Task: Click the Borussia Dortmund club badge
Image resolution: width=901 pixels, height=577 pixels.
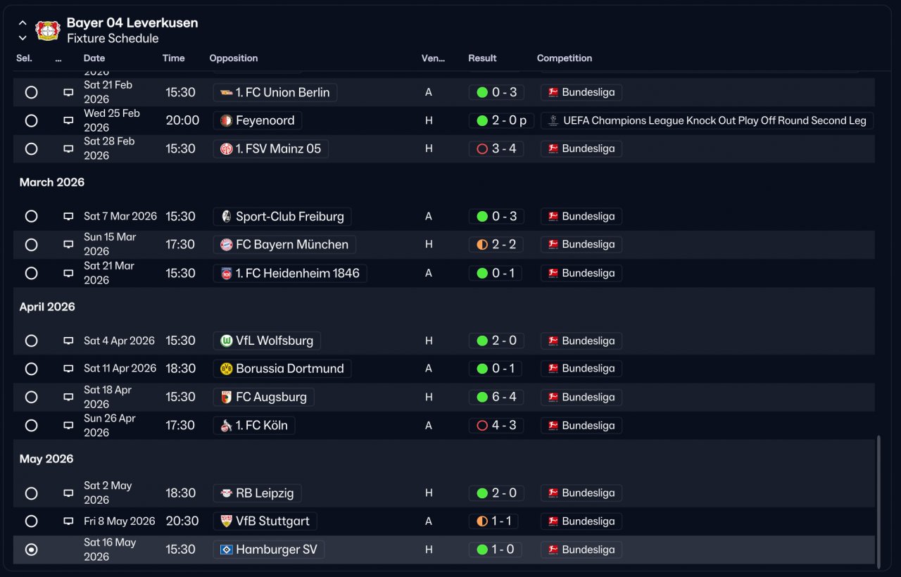Action: click(x=226, y=369)
